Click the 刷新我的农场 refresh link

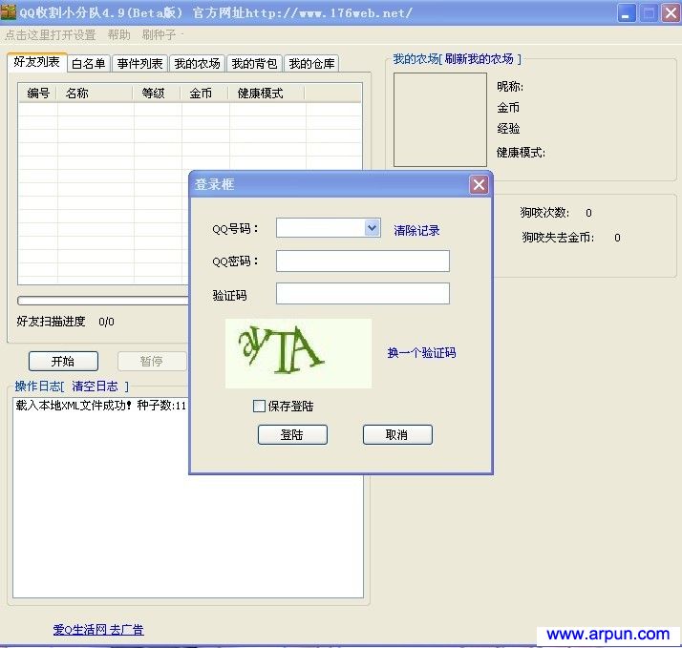click(479, 58)
